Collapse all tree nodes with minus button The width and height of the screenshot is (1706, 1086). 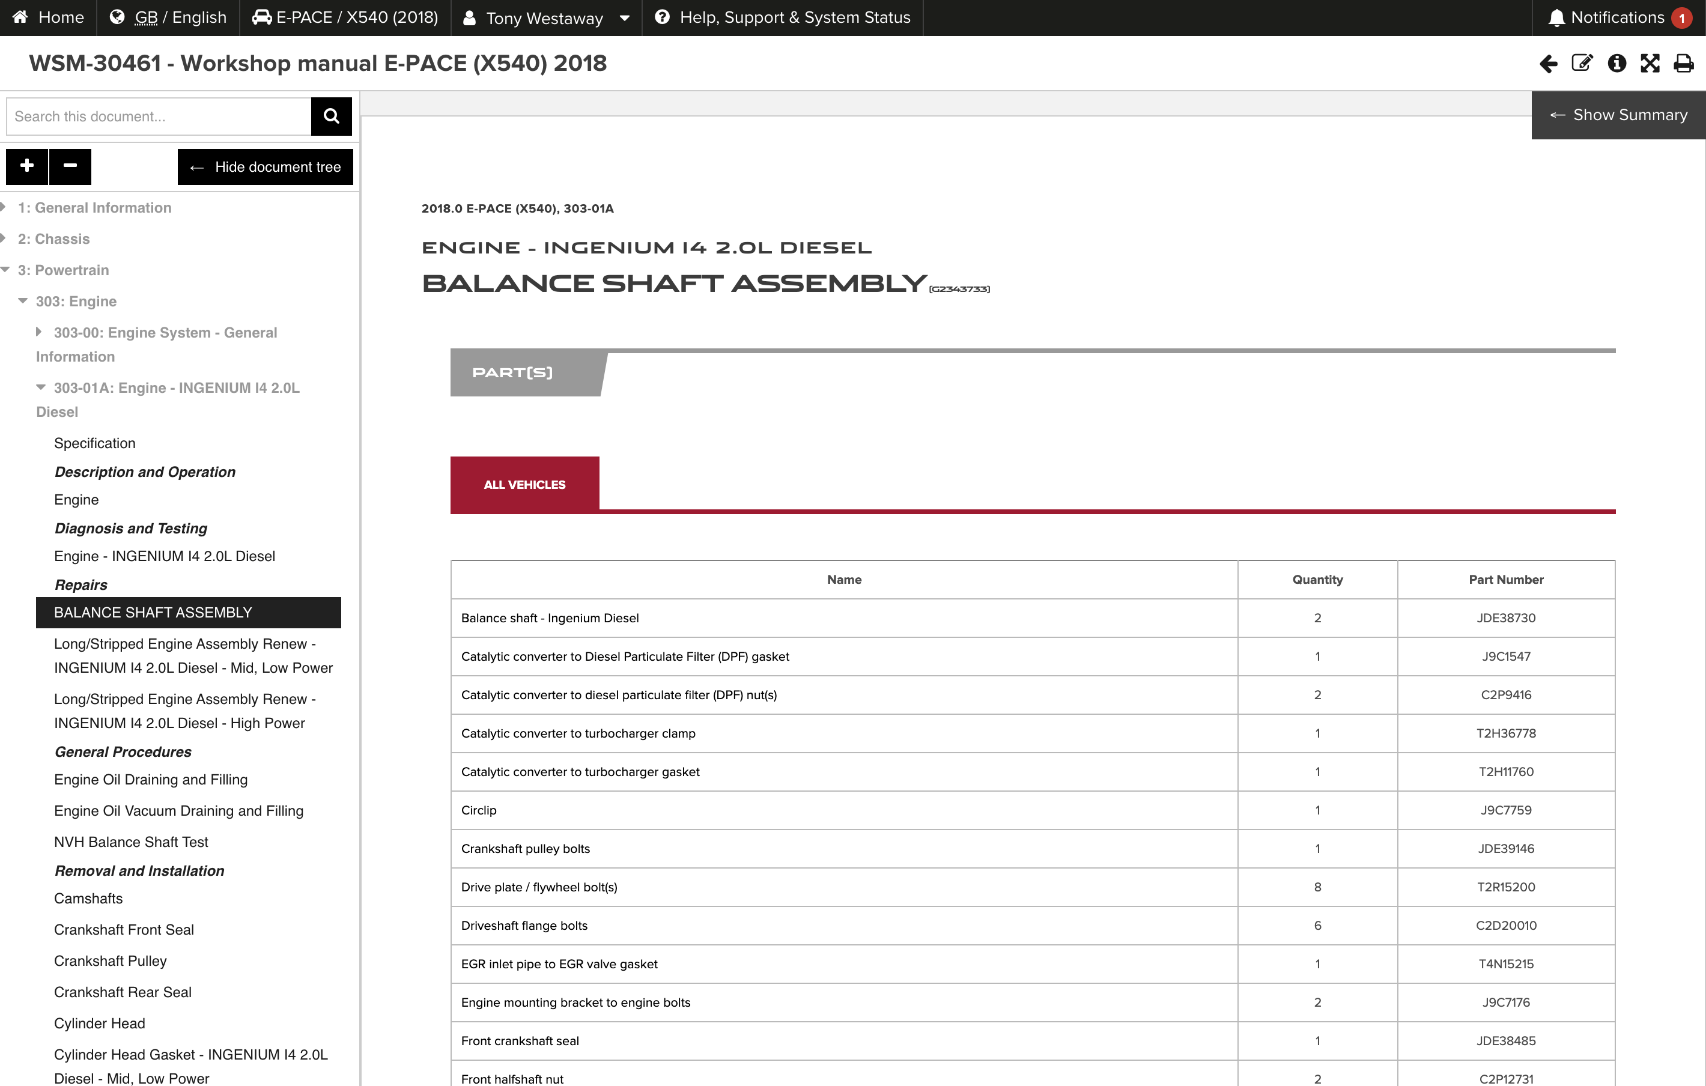(x=70, y=166)
